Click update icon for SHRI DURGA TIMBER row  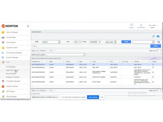pyautogui.click(x=153, y=72)
